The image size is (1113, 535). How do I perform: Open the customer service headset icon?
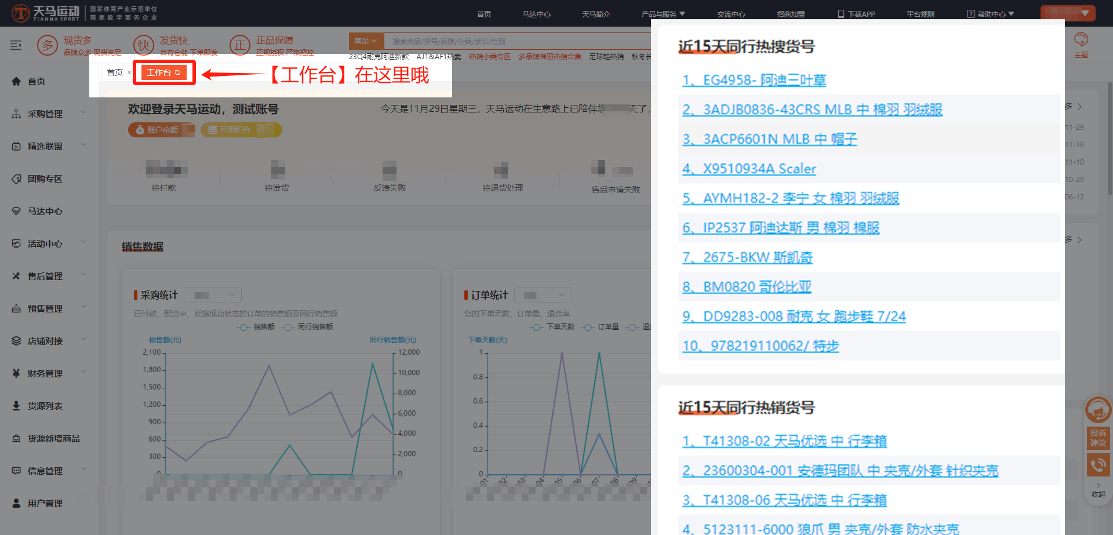(1098, 411)
